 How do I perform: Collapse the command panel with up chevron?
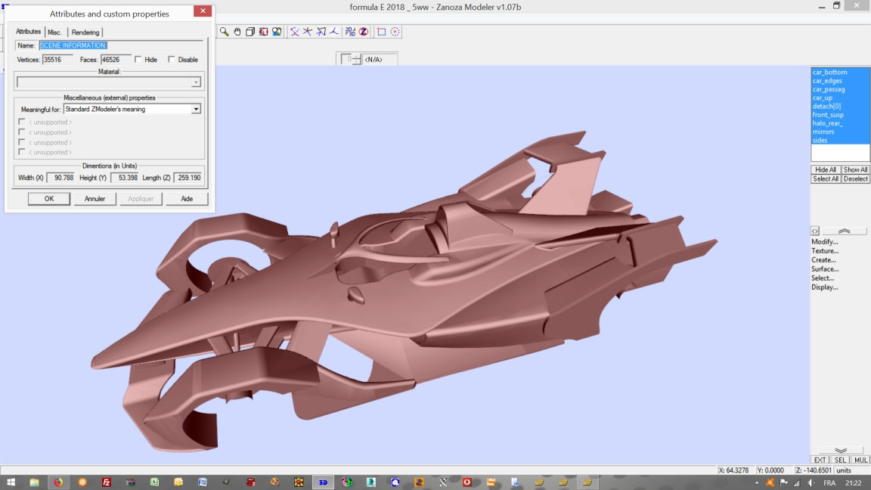tap(845, 231)
